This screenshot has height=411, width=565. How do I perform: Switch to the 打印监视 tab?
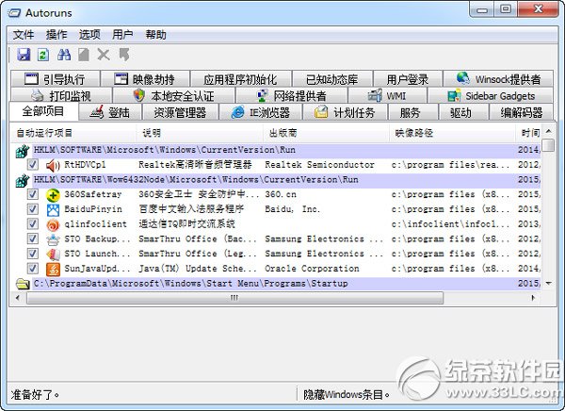point(61,95)
